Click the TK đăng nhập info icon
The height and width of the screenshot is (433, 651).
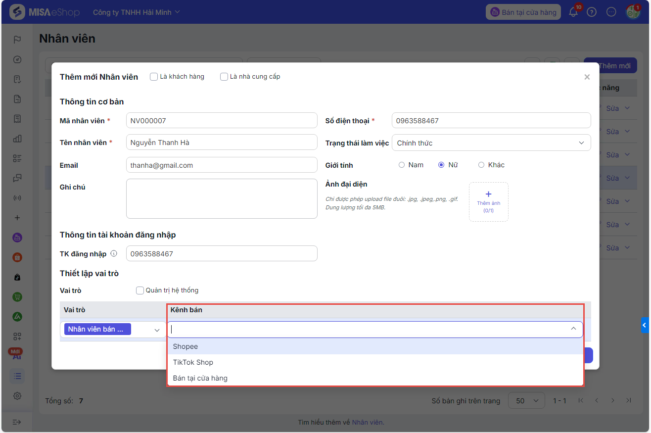coord(114,253)
